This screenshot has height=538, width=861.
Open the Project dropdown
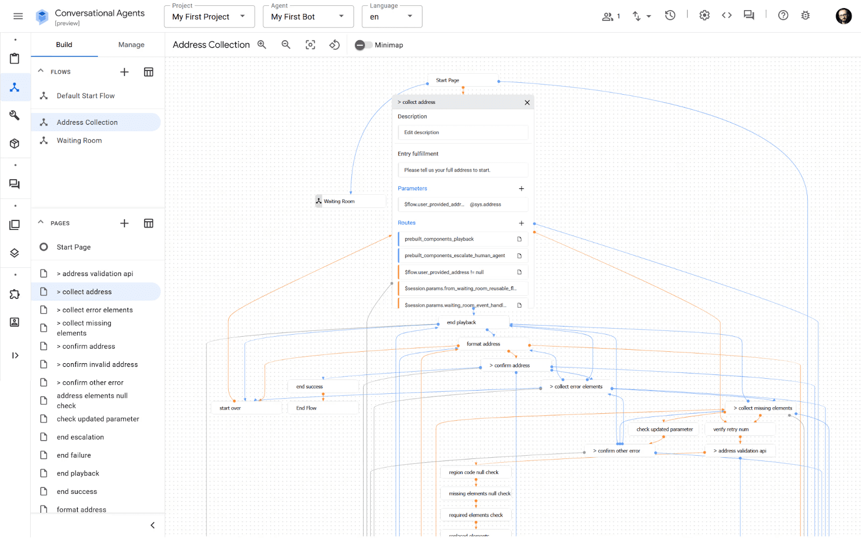coord(209,17)
